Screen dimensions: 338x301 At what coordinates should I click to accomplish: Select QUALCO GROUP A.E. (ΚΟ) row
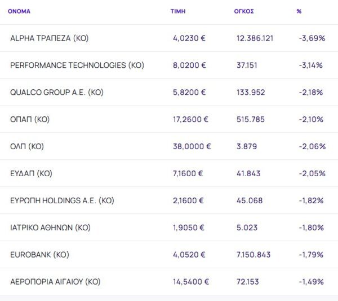tap(57, 92)
